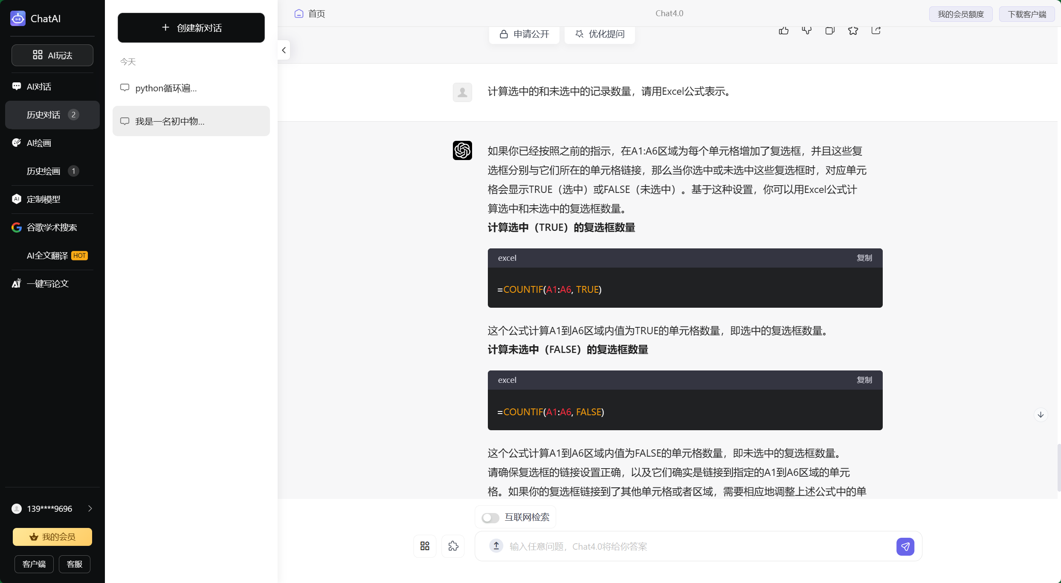Click the 申请公开 button
This screenshot has width=1061, height=583.
click(x=524, y=34)
